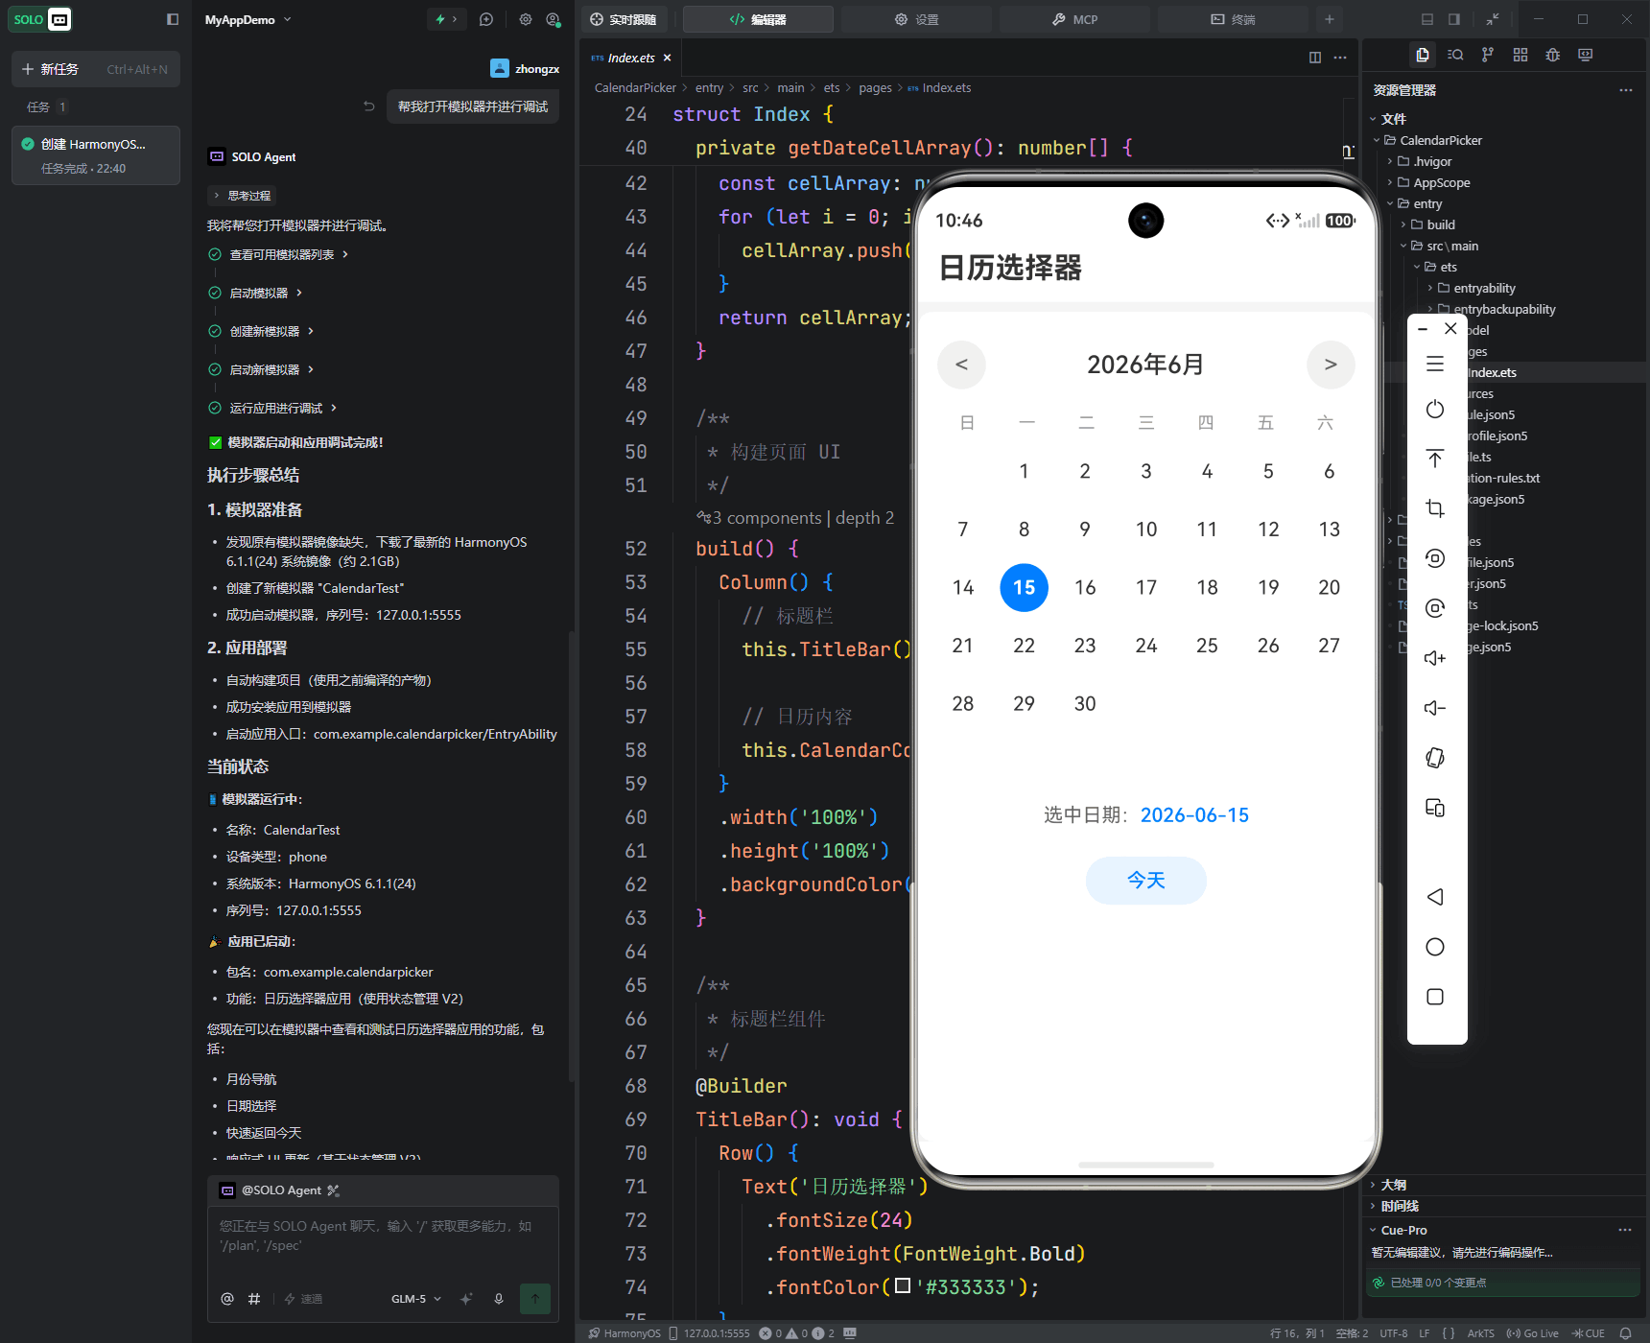This screenshot has width=1650, height=1343.
Task: Open chat settings gear icon
Action: [x=526, y=19]
